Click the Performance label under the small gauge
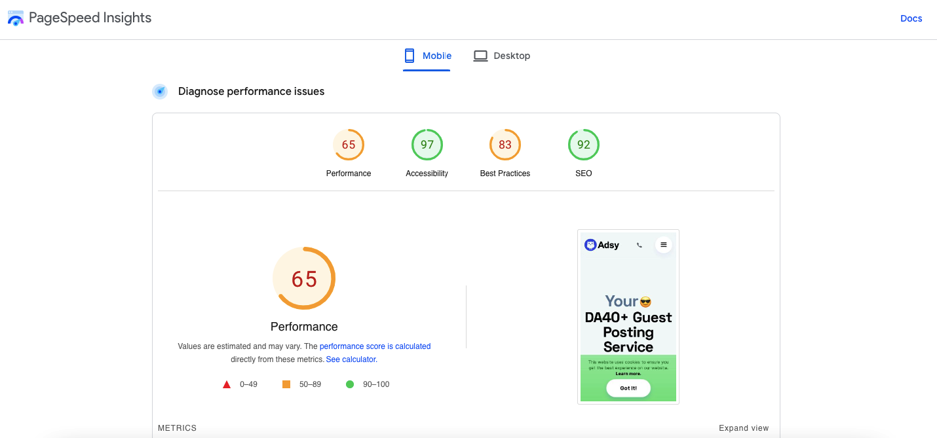Image resolution: width=937 pixels, height=438 pixels. (x=349, y=173)
